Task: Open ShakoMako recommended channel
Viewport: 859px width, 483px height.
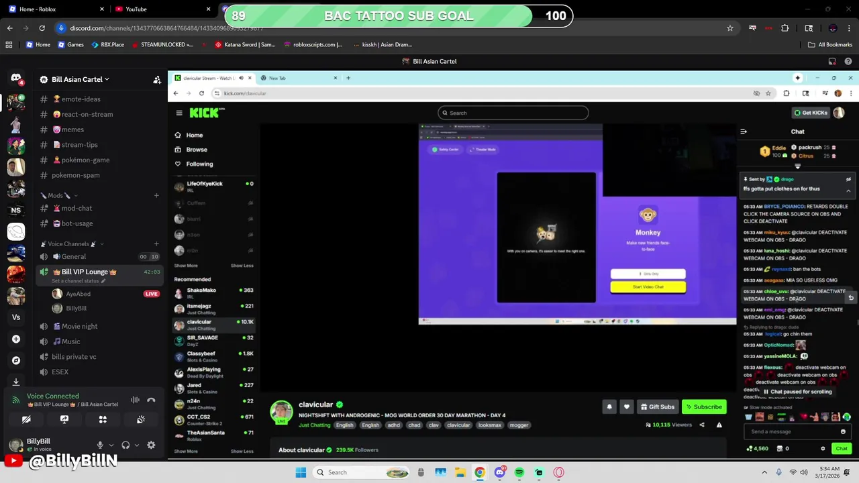Action: point(213,293)
